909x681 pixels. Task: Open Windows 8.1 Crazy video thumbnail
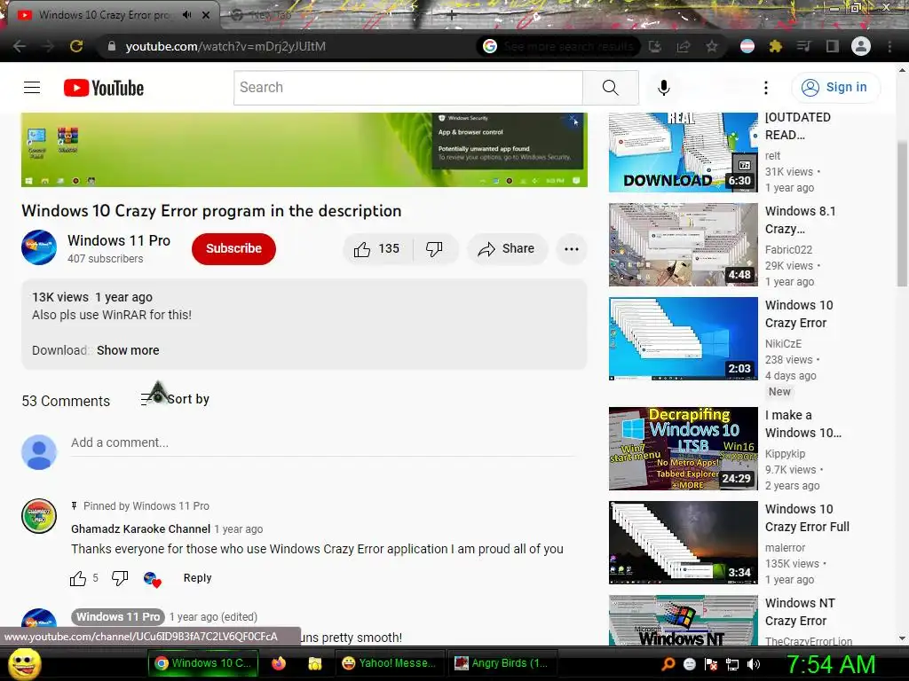click(683, 245)
